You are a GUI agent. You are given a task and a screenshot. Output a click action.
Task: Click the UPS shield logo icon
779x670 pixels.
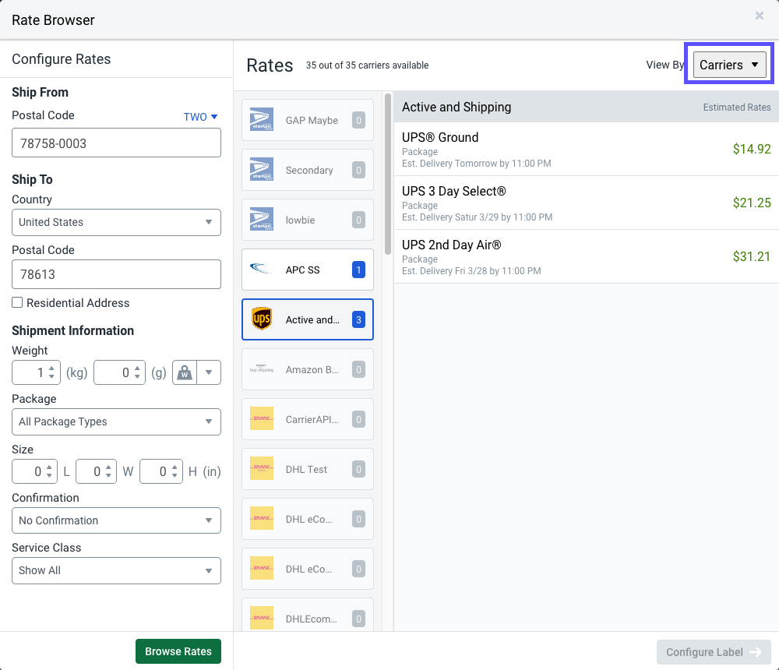tap(261, 319)
